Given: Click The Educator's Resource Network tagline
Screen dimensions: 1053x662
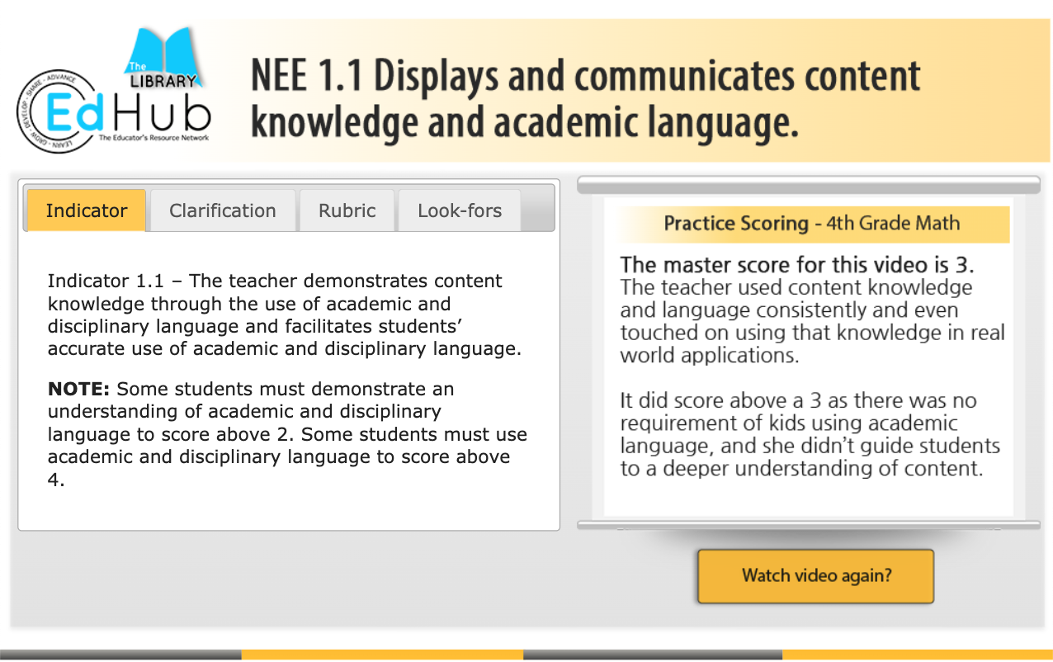Looking at the screenshot, I should tap(153, 139).
